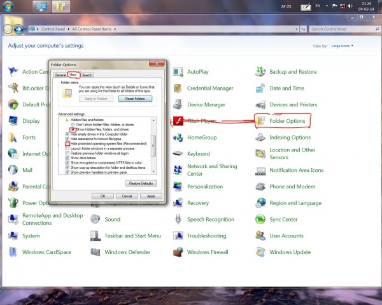Click the Search Control Panel field
This screenshot has height=305, width=382.
pos(341,29)
